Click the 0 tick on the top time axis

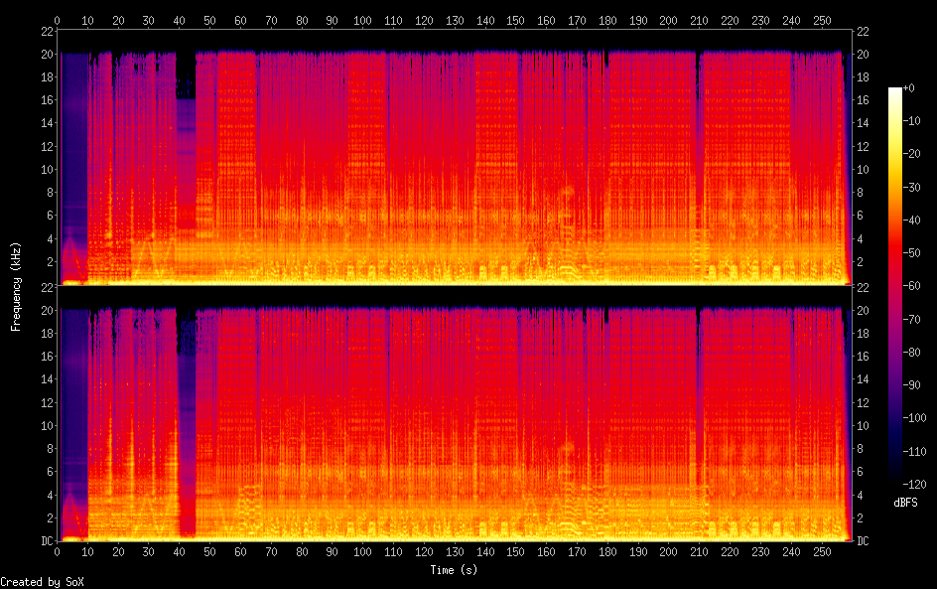[58, 20]
